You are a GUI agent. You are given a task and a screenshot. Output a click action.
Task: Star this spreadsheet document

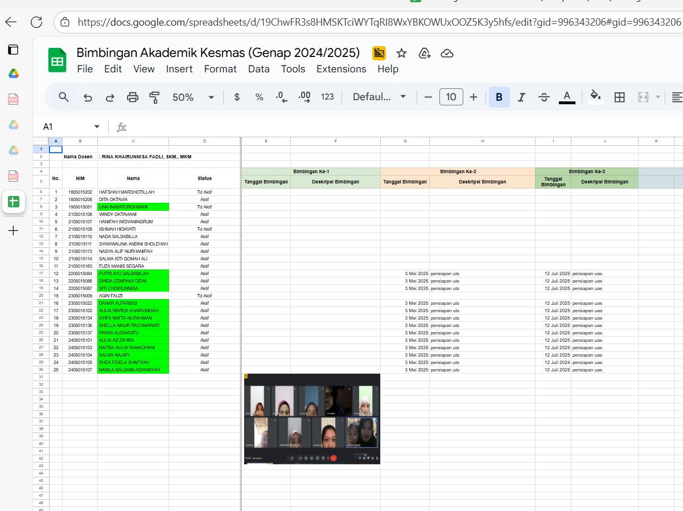pyautogui.click(x=401, y=53)
